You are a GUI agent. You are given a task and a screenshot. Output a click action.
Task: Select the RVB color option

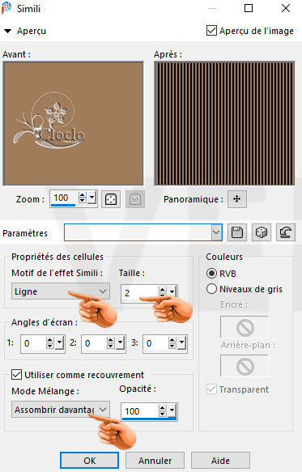[x=211, y=273]
